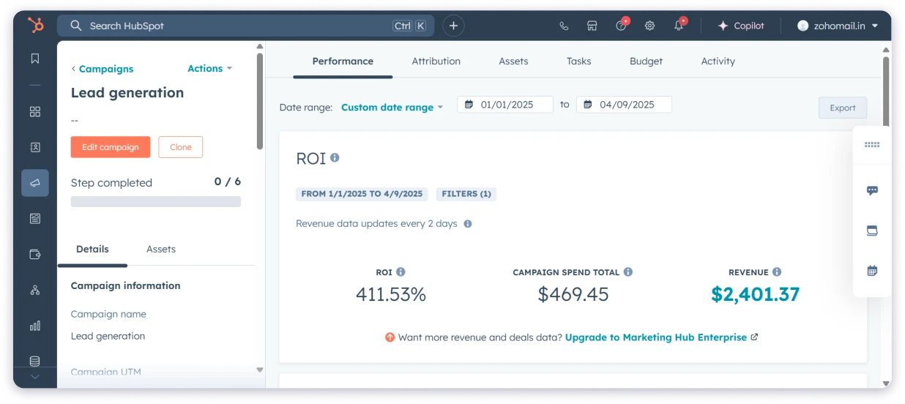Screen dimensions: 905x404
Task: Click the 411.53% ROI value
Action: click(391, 294)
